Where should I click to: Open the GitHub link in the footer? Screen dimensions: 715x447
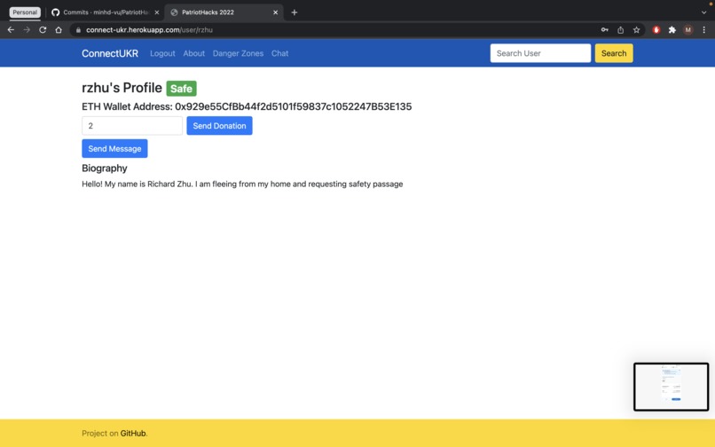[x=133, y=434]
